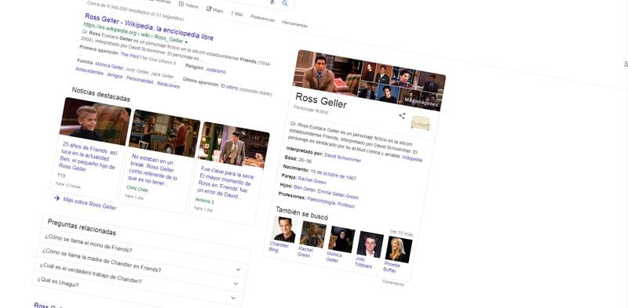628x308 pixels.
Task: Open the Wikipedia result URL dropdown arrow
Action: click(x=186, y=42)
